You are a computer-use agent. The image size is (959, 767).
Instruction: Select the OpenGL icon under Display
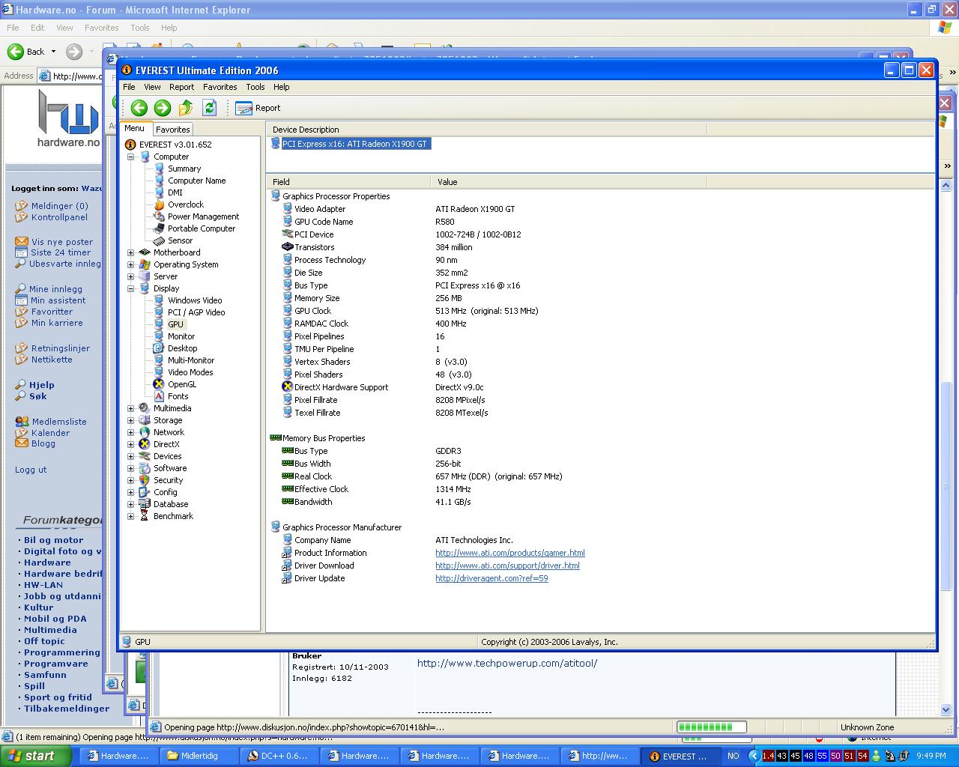pos(159,384)
